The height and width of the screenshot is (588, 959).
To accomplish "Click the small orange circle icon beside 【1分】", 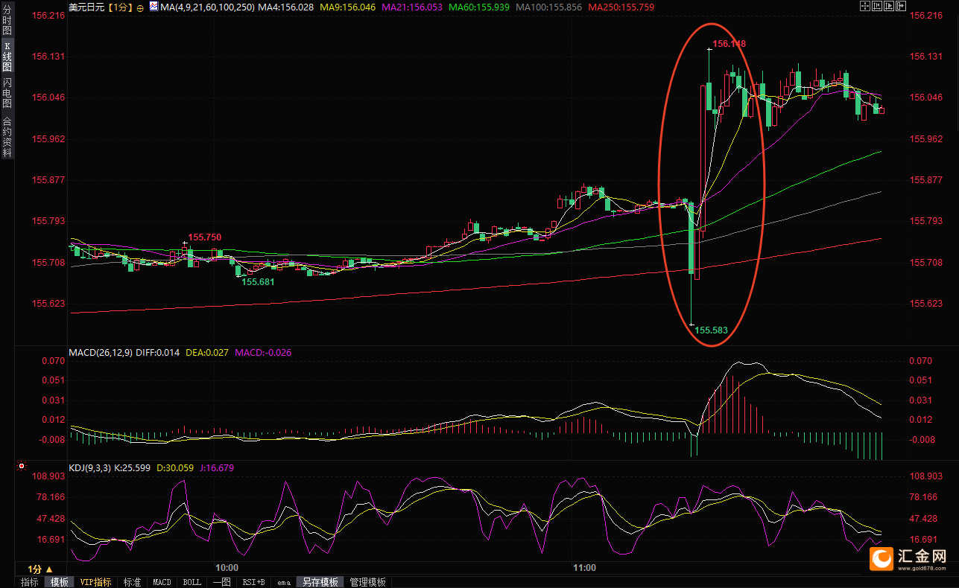I will (140, 7).
